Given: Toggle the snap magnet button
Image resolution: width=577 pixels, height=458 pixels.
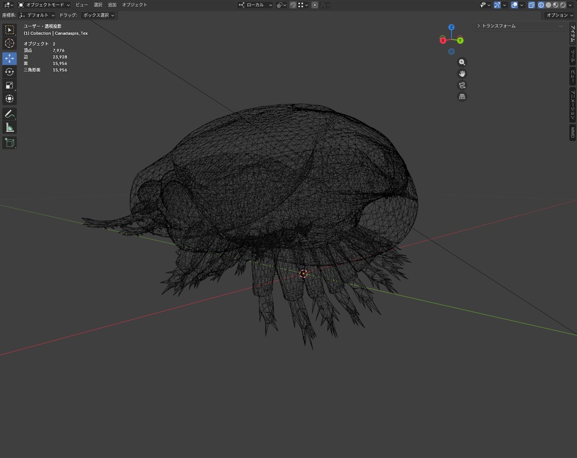Looking at the screenshot, I should click(293, 5).
